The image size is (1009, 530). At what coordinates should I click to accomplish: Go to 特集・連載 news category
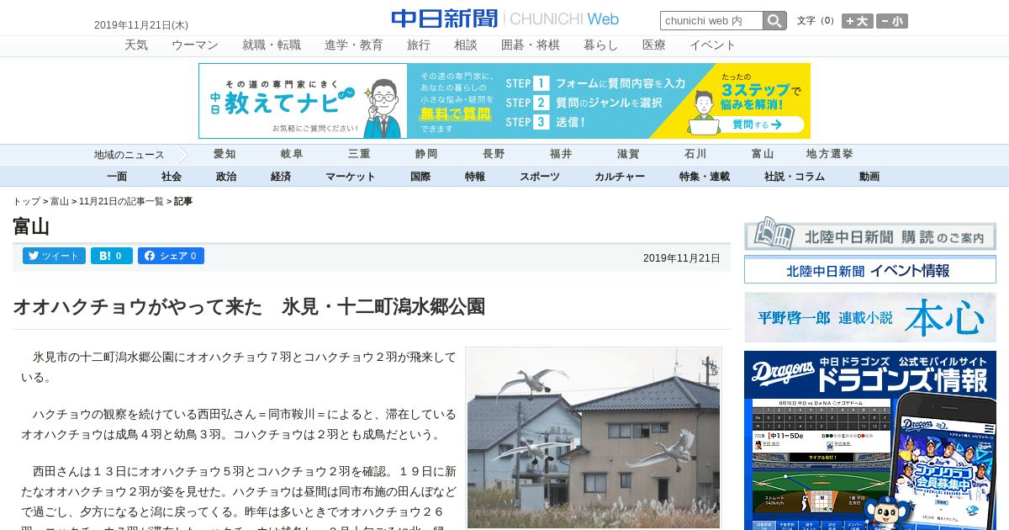point(705,177)
